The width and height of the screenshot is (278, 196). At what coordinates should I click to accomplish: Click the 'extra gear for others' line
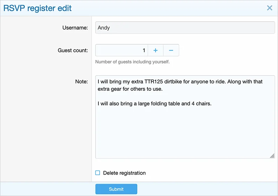point(130,89)
